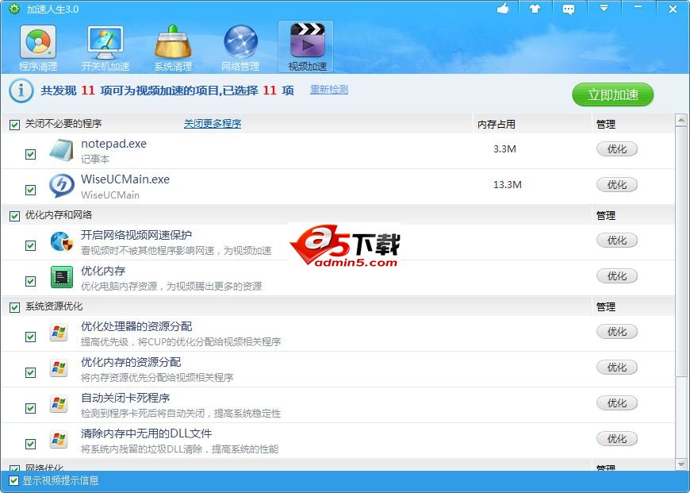690x493 pixels.
Task: Click 优化 button for 优化内存 row
Action: [x=617, y=275]
